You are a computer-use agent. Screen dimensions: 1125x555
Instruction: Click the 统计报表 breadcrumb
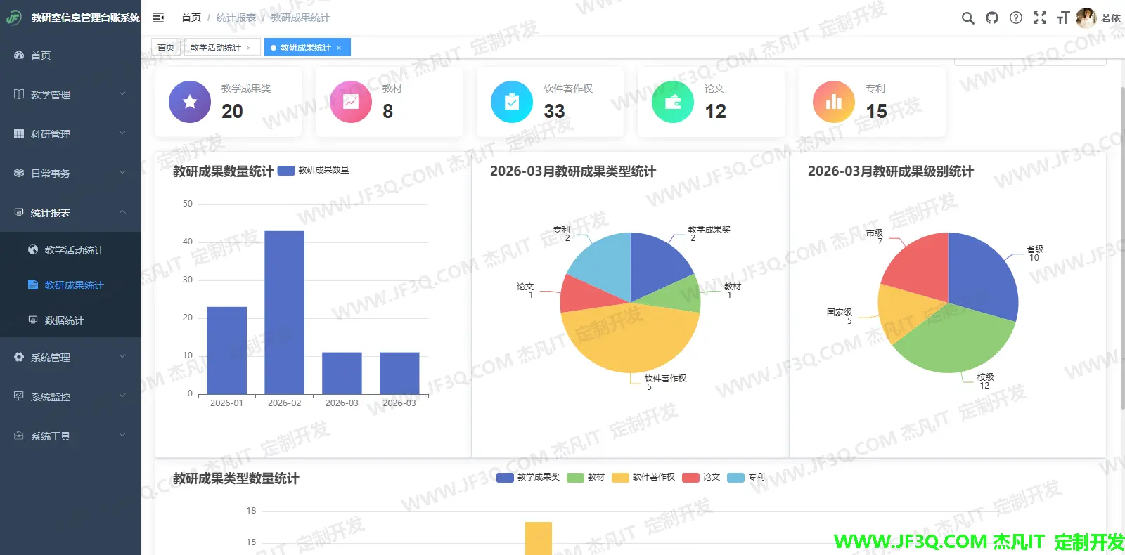(236, 18)
